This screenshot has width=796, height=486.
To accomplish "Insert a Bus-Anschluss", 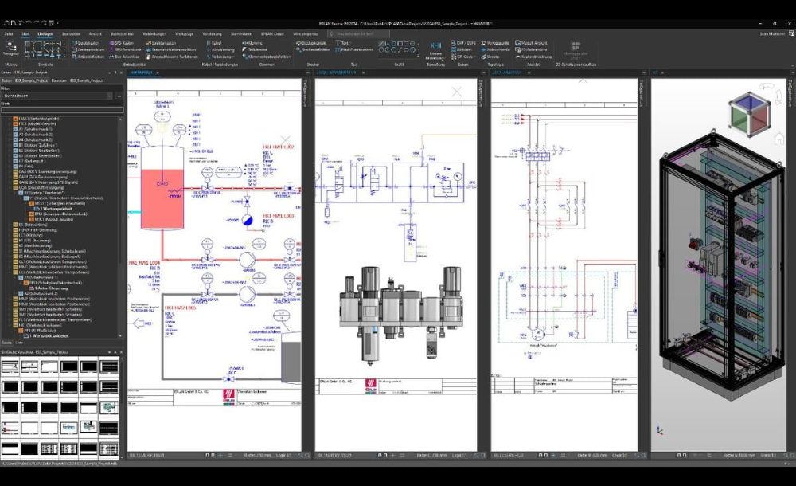I will tap(124, 57).
